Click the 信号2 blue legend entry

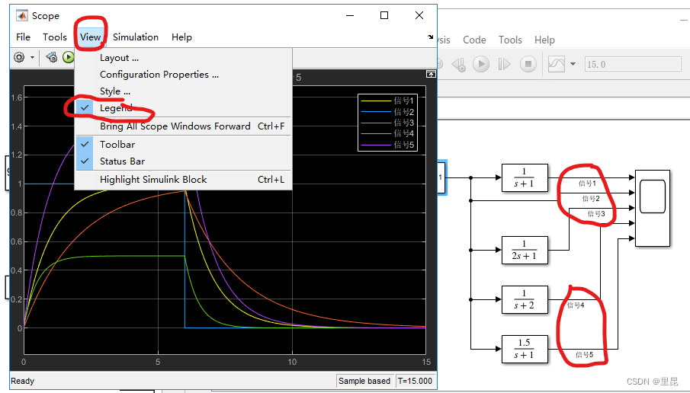click(x=387, y=112)
